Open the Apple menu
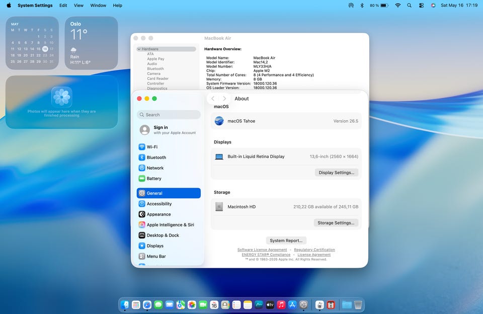Viewport: 483px width, 314px height. tap(9, 5)
